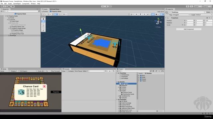Open the GameObject menu
This screenshot has height=119, width=213.
17,4
